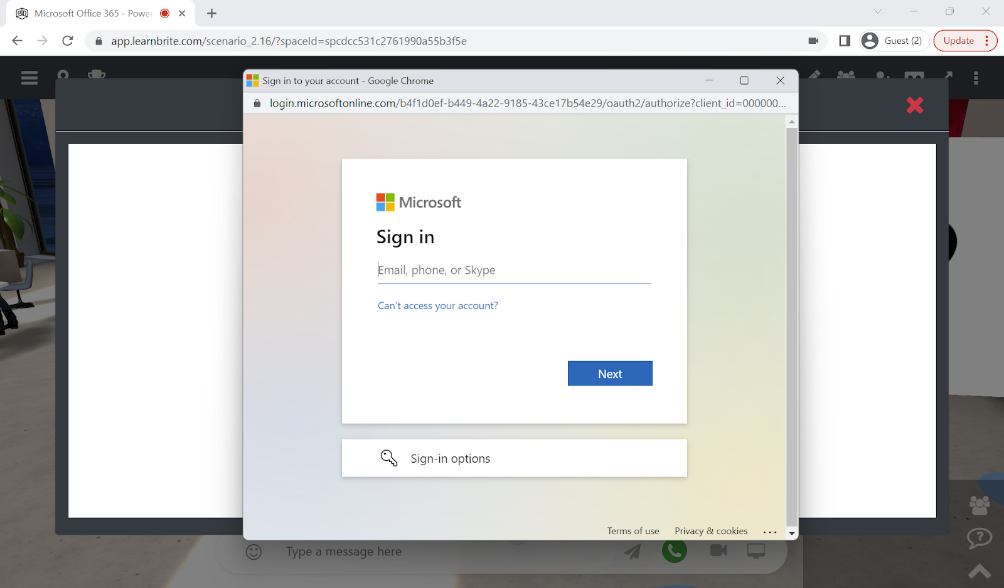
Task: Click the key icon beside Sign-in options
Action: tap(389, 458)
